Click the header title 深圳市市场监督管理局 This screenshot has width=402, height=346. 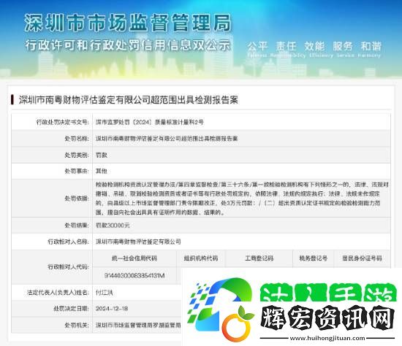[128, 23]
